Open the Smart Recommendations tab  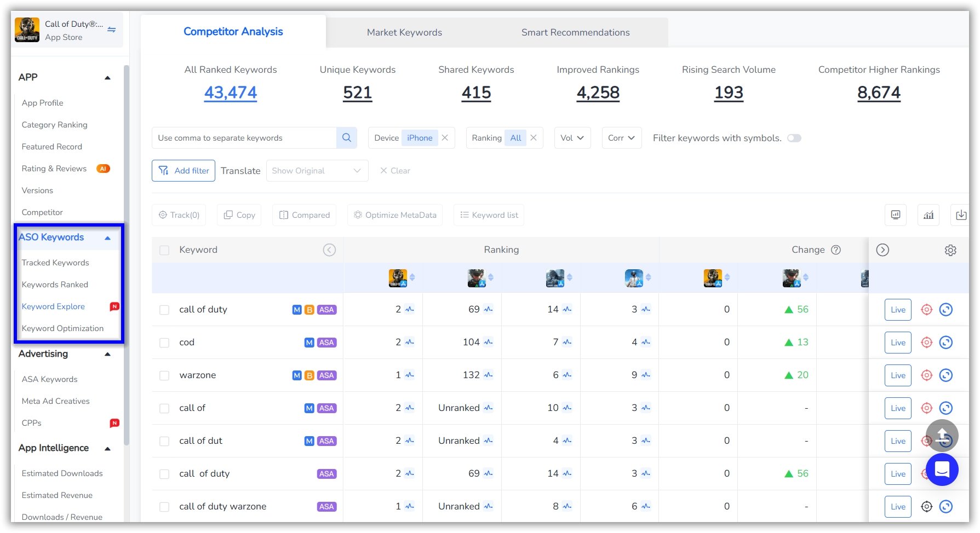tap(575, 32)
